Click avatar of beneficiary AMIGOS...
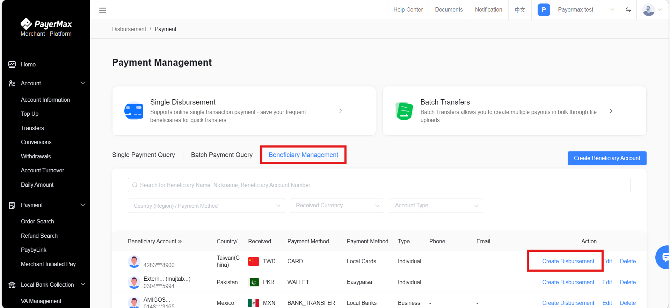 pyautogui.click(x=134, y=302)
